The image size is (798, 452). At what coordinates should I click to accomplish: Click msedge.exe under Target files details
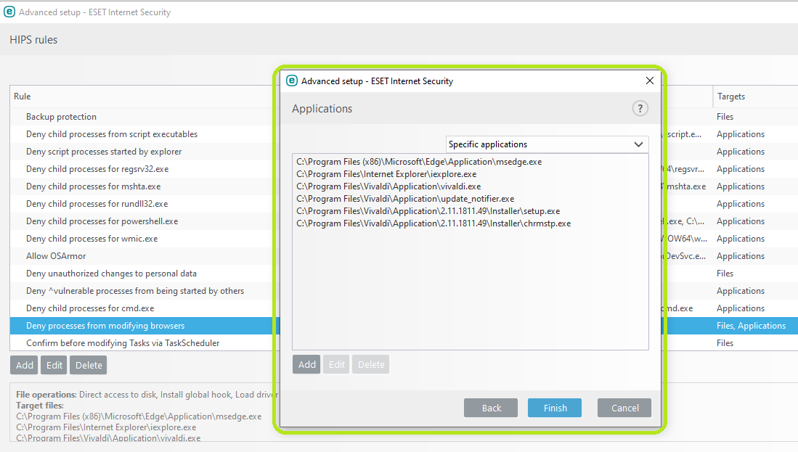click(x=139, y=416)
